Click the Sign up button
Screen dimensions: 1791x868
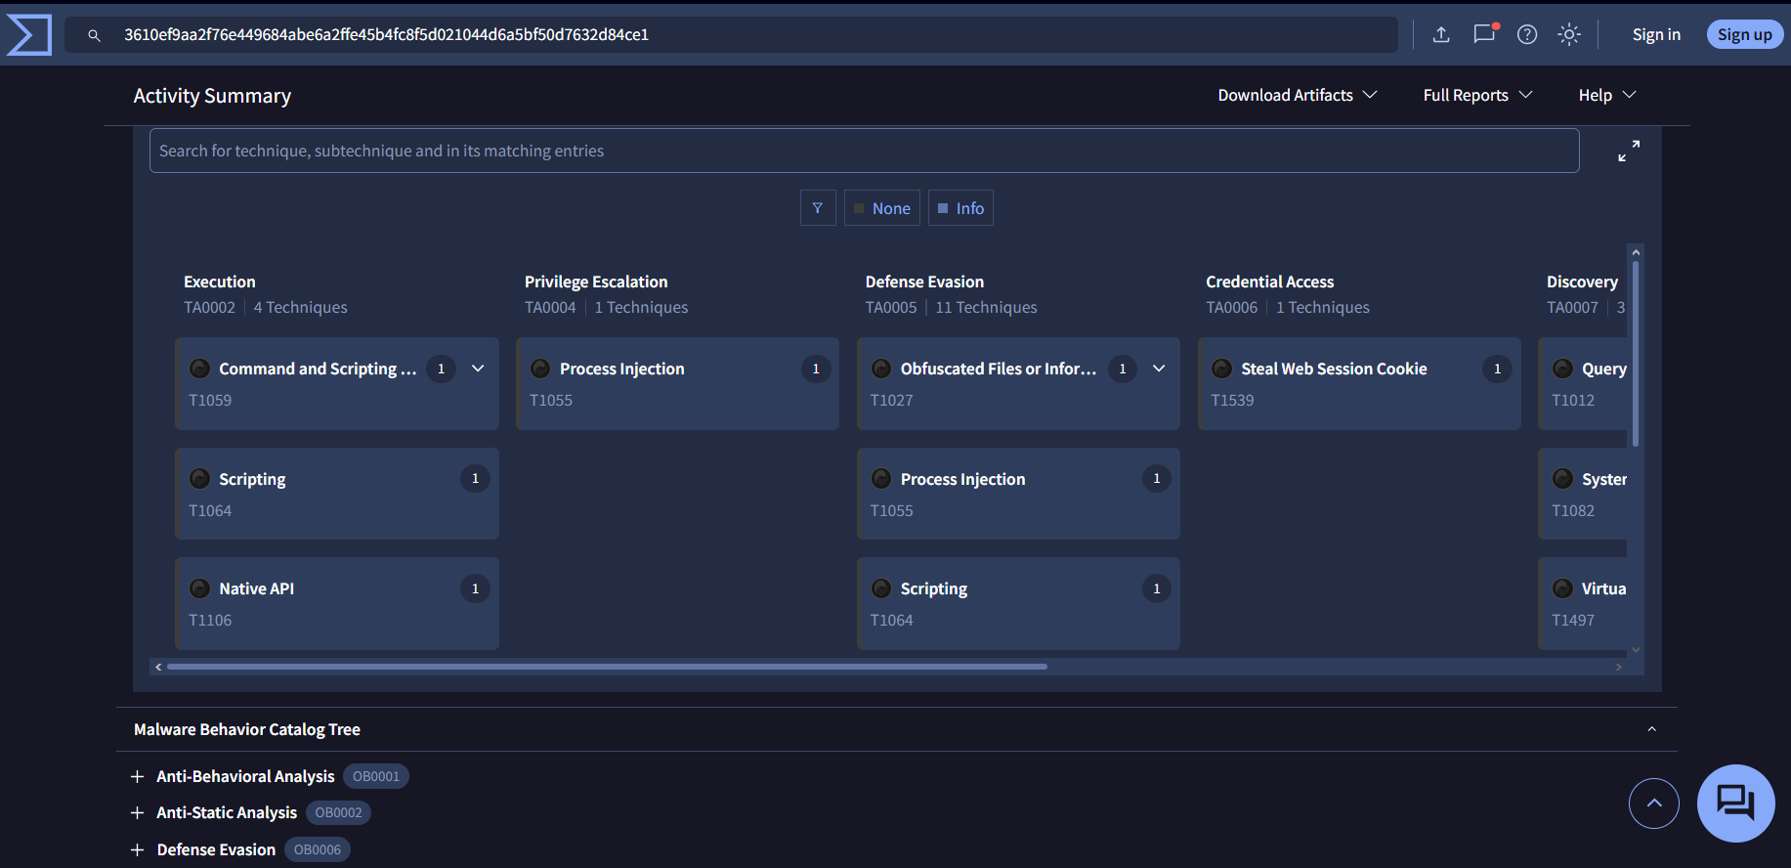tap(1745, 34)
